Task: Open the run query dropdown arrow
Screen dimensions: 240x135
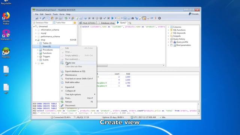Action: click(115, 18)
